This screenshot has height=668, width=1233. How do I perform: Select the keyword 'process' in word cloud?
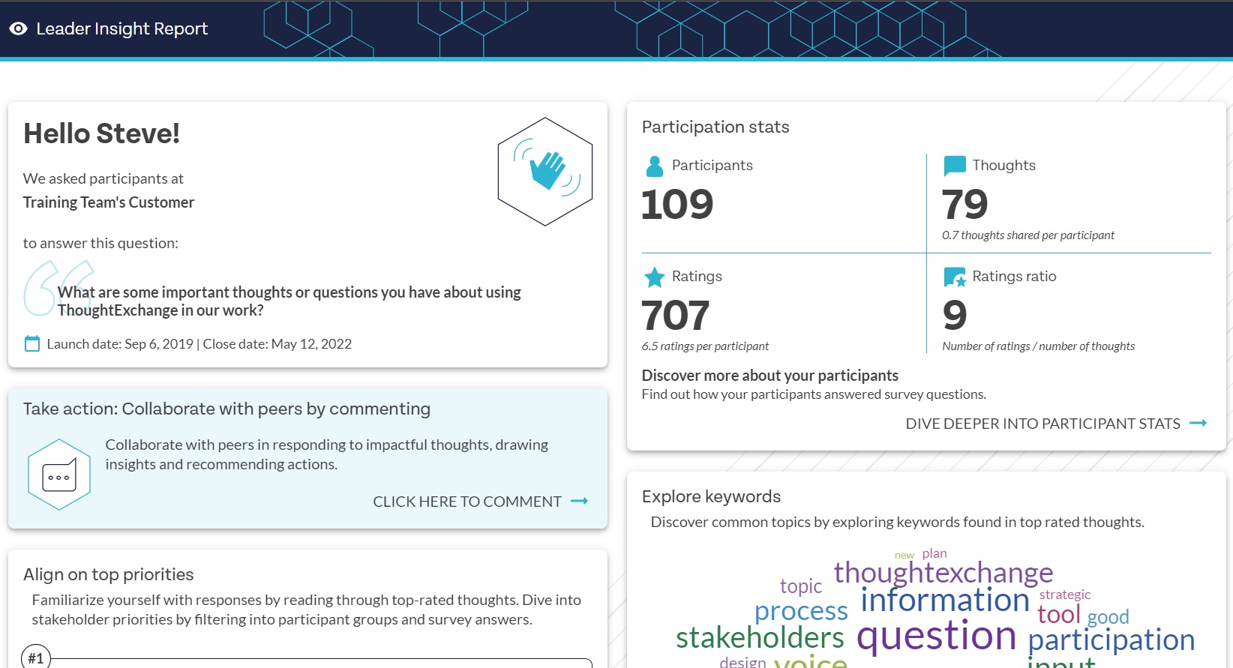click(801, 611)
